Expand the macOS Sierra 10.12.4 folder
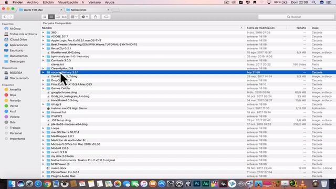336x189 pixels. pos(43,132)
